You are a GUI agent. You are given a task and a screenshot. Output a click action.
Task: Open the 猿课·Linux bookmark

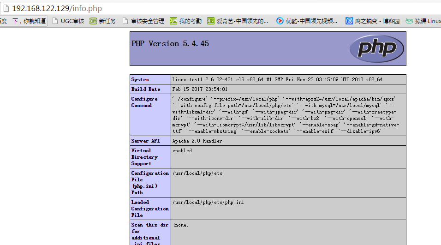[423, 21]
